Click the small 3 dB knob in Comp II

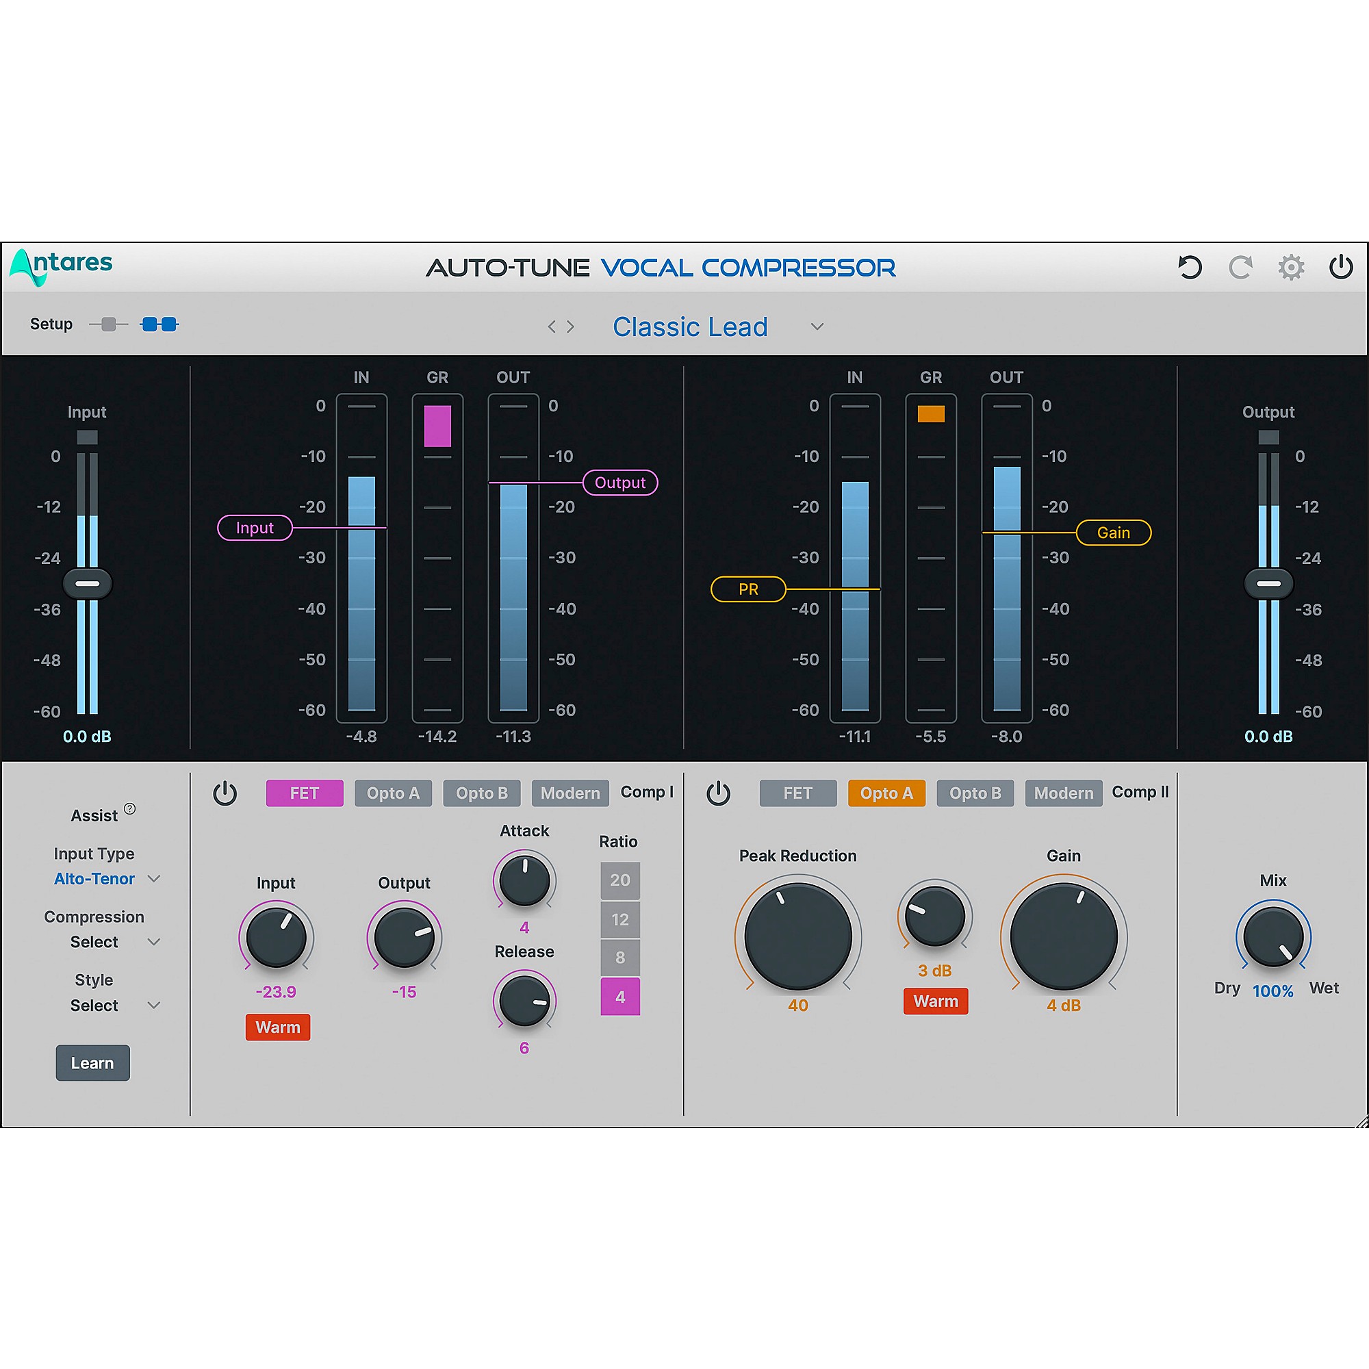pyautogui.click(x=935, y=917)
